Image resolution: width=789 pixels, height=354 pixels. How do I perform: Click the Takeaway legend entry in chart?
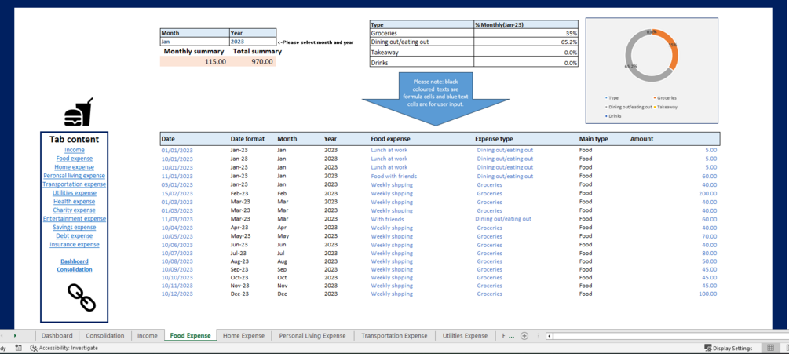(x=665, y=107)
